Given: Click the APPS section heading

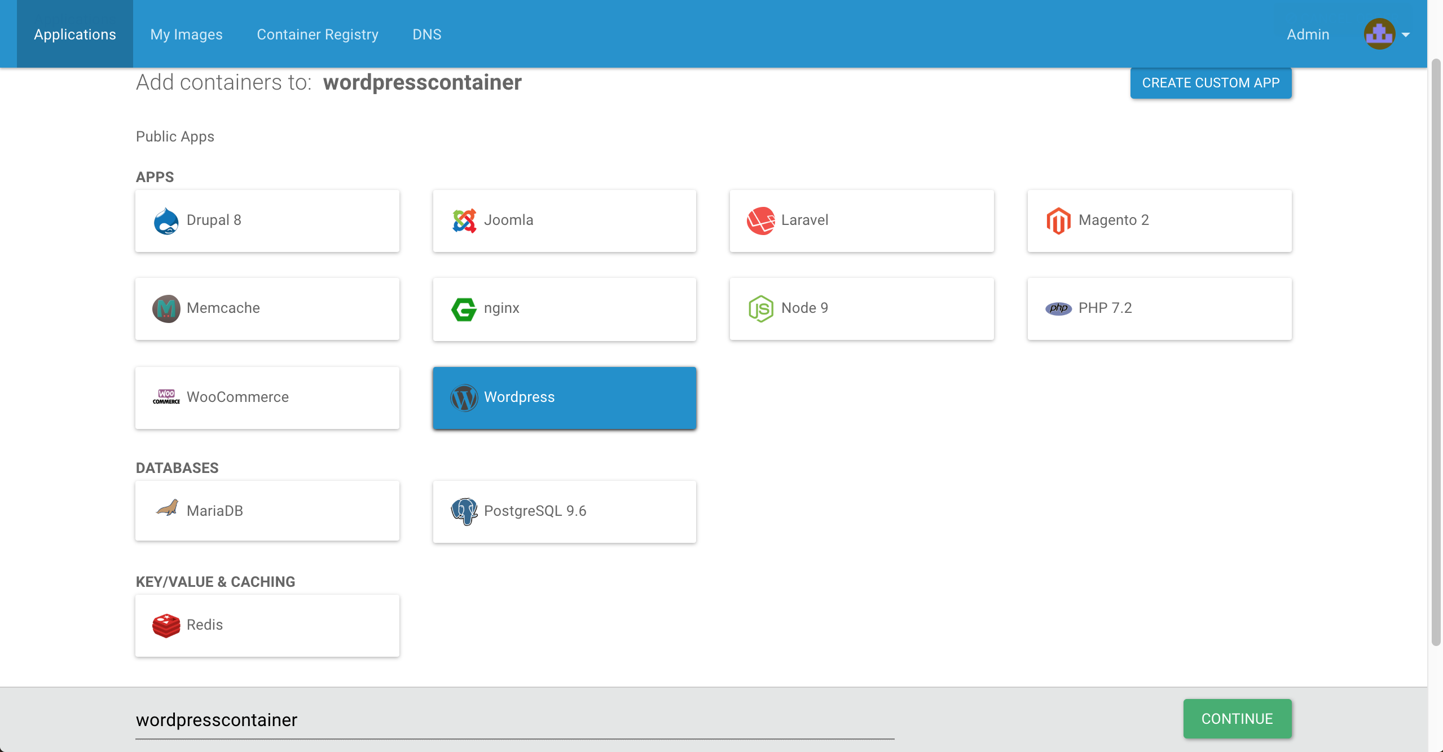Looking at the screenshot, I should tap(155, 177).
